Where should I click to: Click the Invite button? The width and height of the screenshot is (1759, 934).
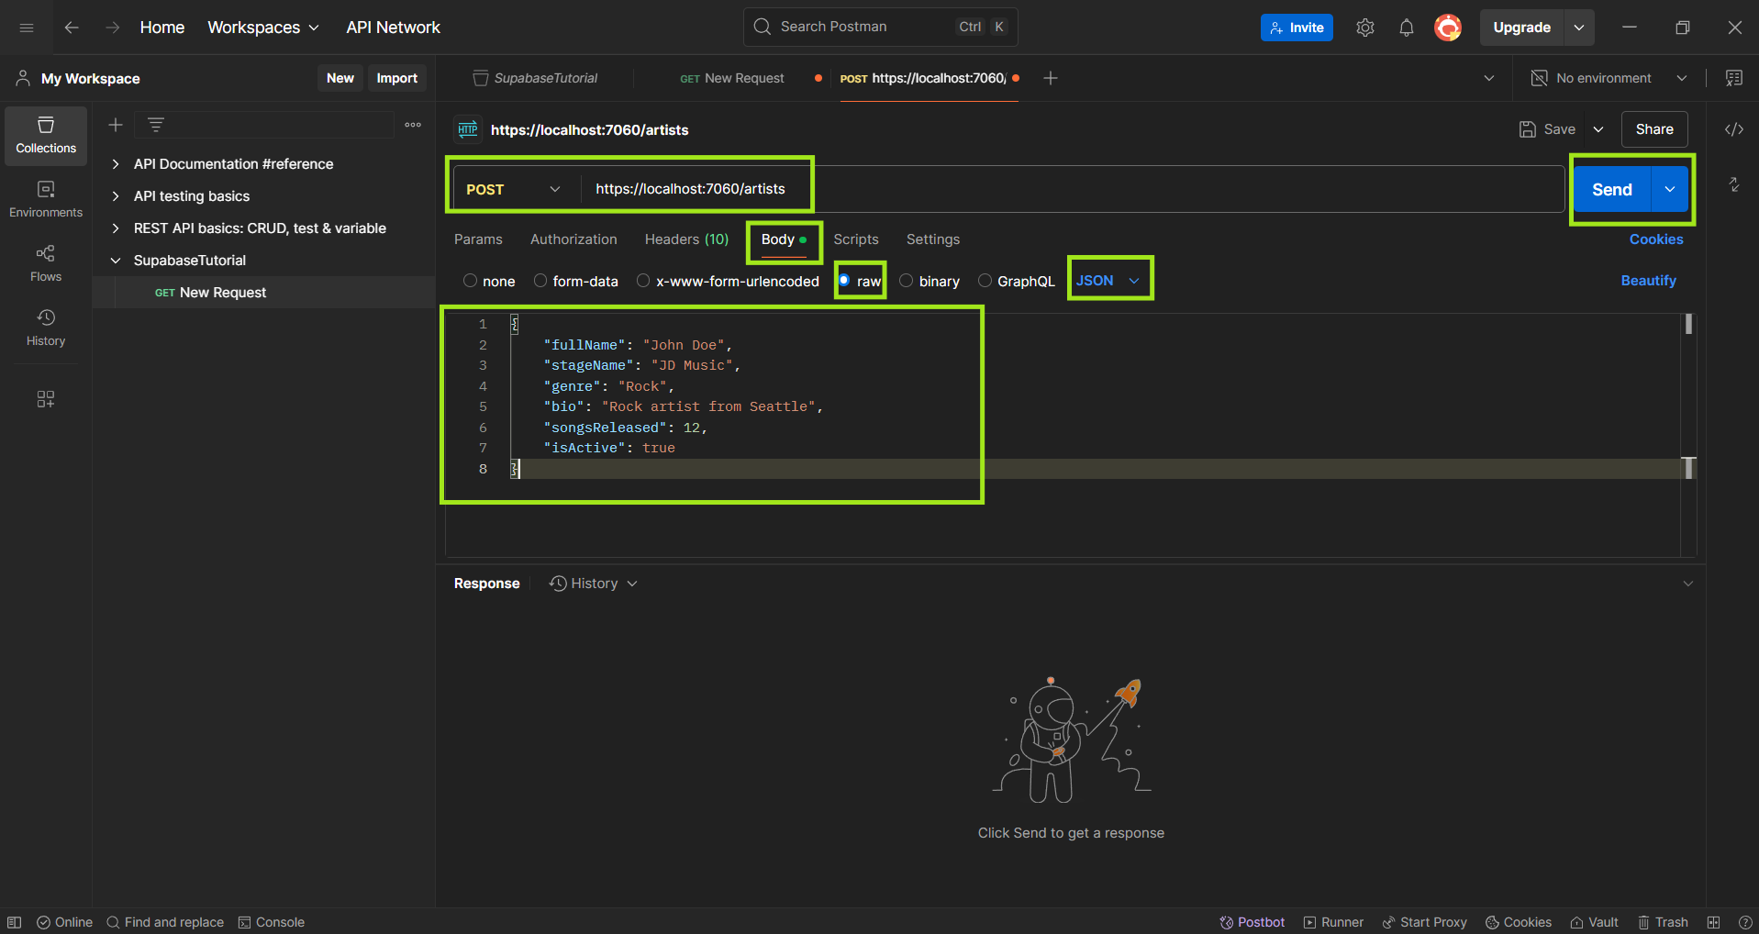click(1297, 28)
